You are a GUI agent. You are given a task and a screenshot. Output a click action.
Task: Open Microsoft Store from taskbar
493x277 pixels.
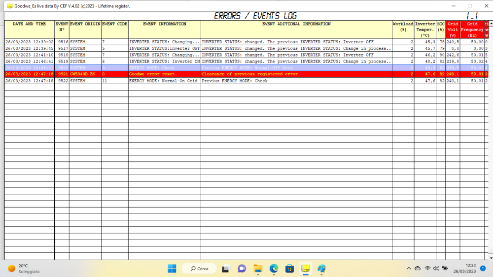coord(289,269)
